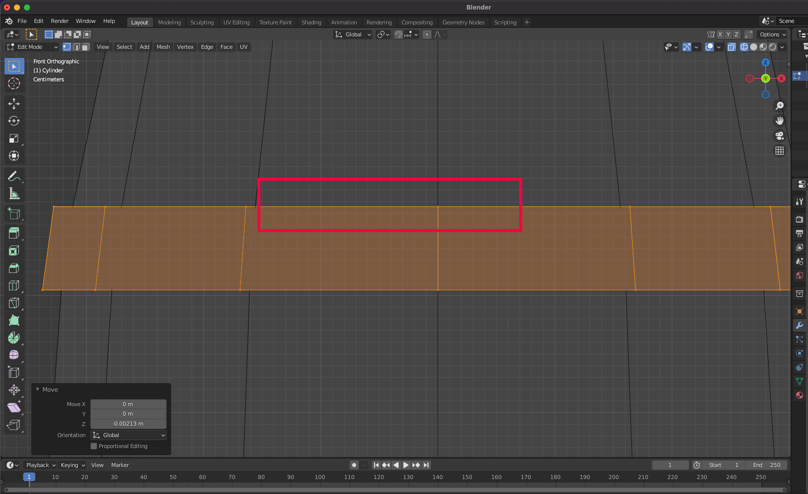Select the Scale tool
This screenshot has height=494, width=808.
pos(14,138)
